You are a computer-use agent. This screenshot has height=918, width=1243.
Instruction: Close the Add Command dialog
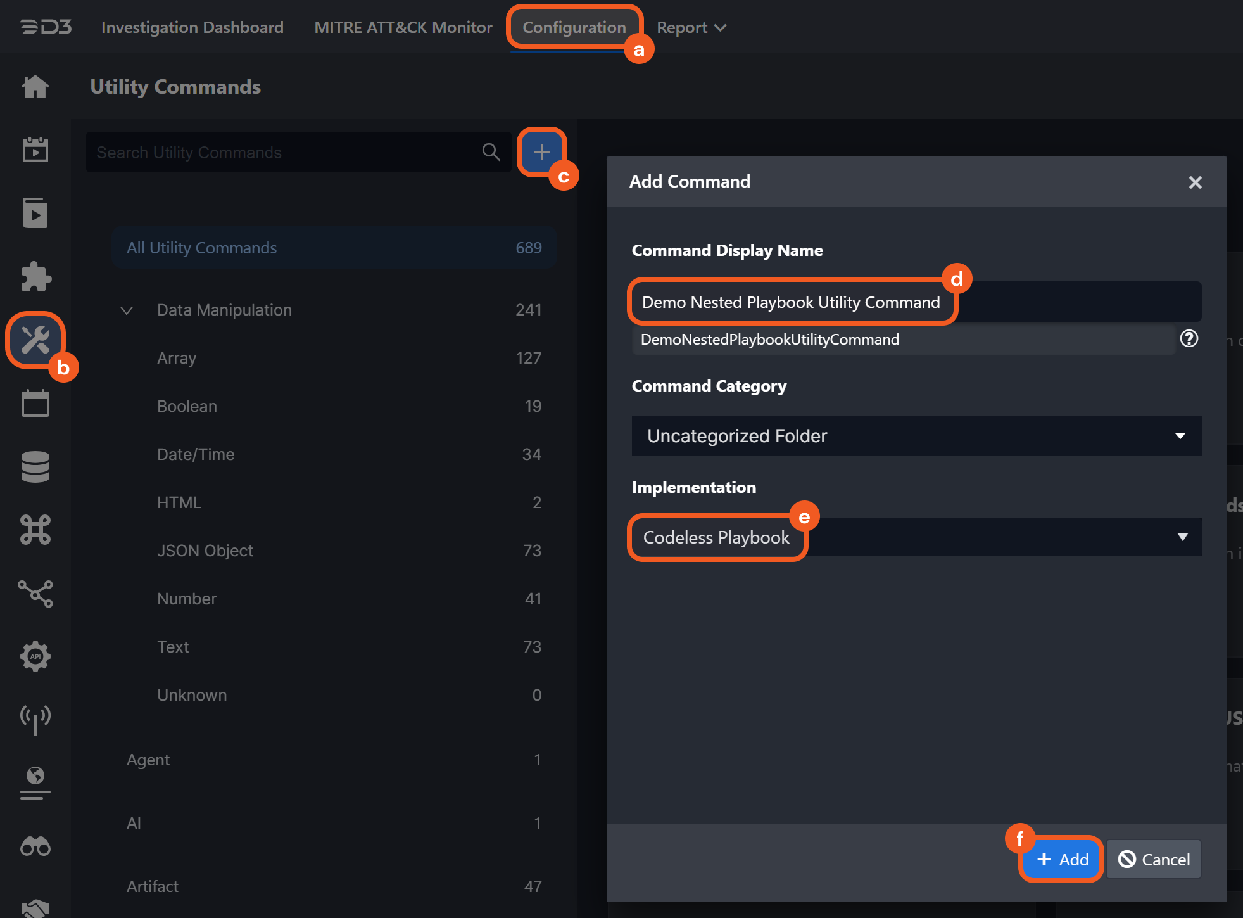1195,182
